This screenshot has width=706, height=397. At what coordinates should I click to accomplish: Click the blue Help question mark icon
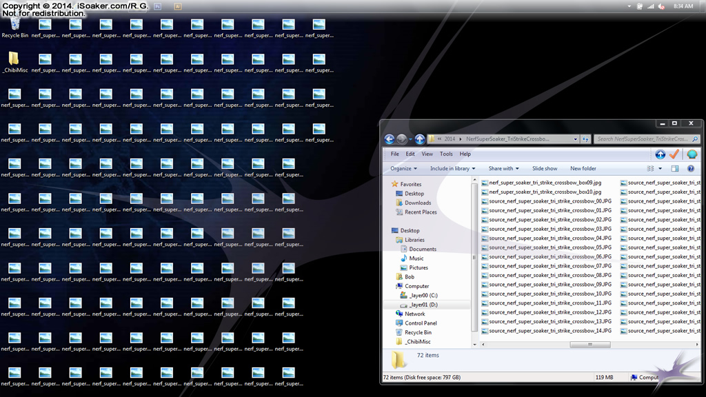pos(691,168)
